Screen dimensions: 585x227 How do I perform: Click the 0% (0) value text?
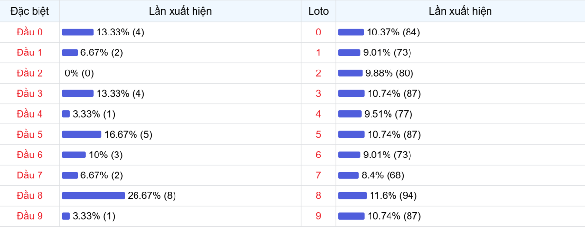(x=79, y=73)
